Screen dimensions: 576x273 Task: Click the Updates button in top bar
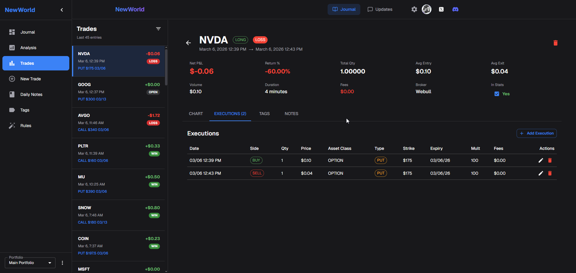pos(380,9)
